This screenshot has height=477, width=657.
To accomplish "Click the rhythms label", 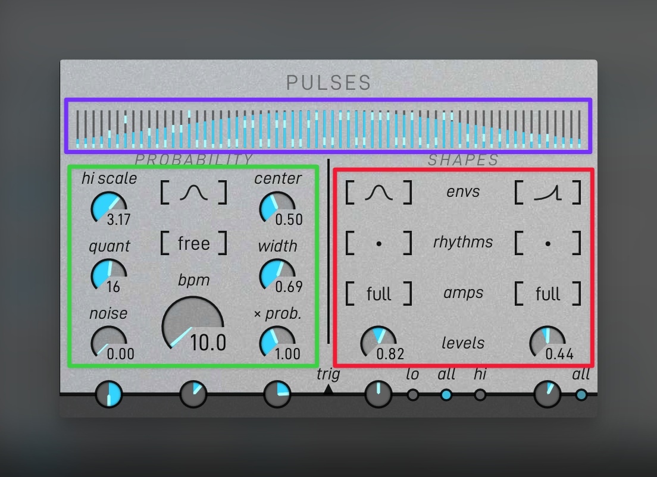I will (463, 242).
